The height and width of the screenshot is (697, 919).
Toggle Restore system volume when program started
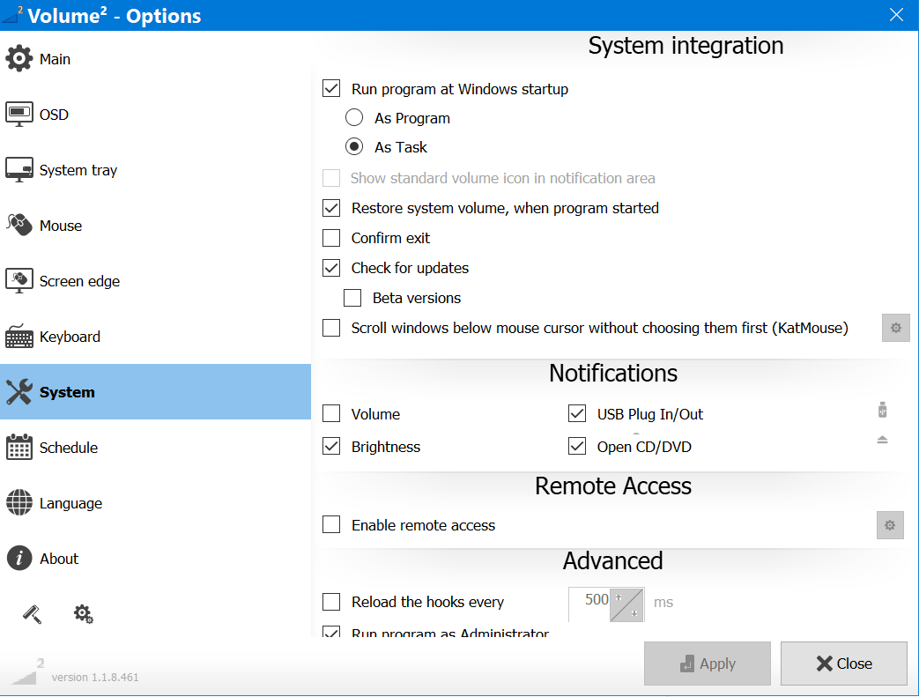tap(331, 208)
